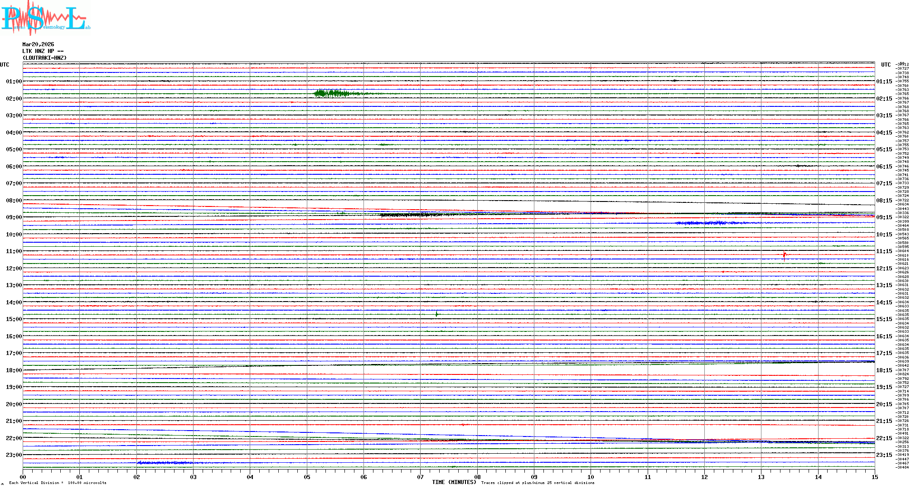Image resolution: width=911 pixels, height=489 pixels.
Task: Click the left UTC axis header
Action: pyautogui.click(x=5, y=65)
